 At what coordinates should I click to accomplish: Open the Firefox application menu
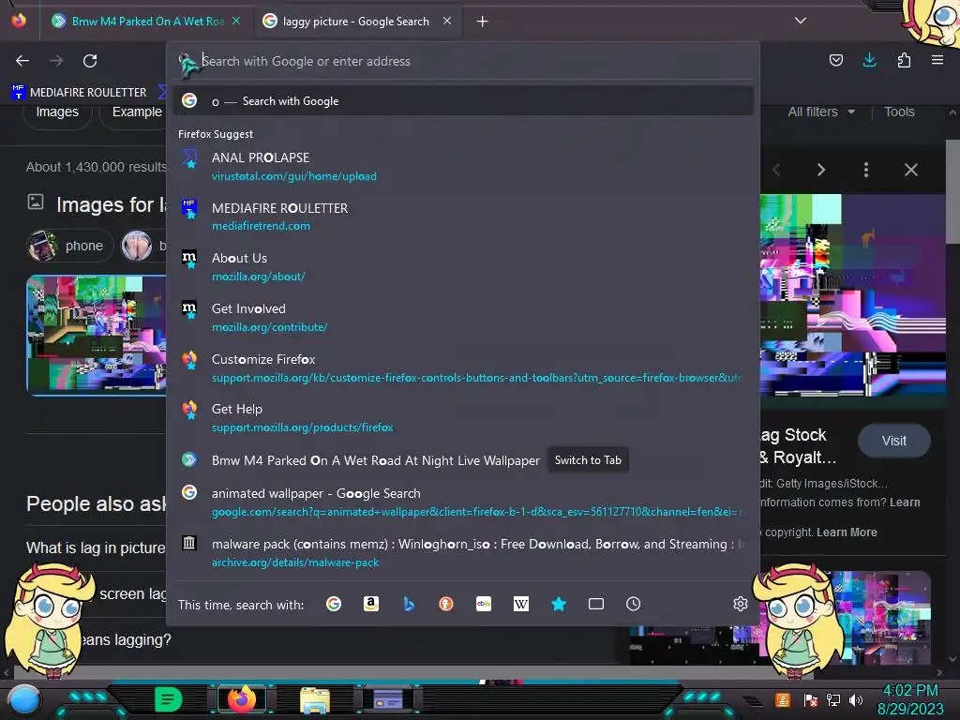pos(937,60)
